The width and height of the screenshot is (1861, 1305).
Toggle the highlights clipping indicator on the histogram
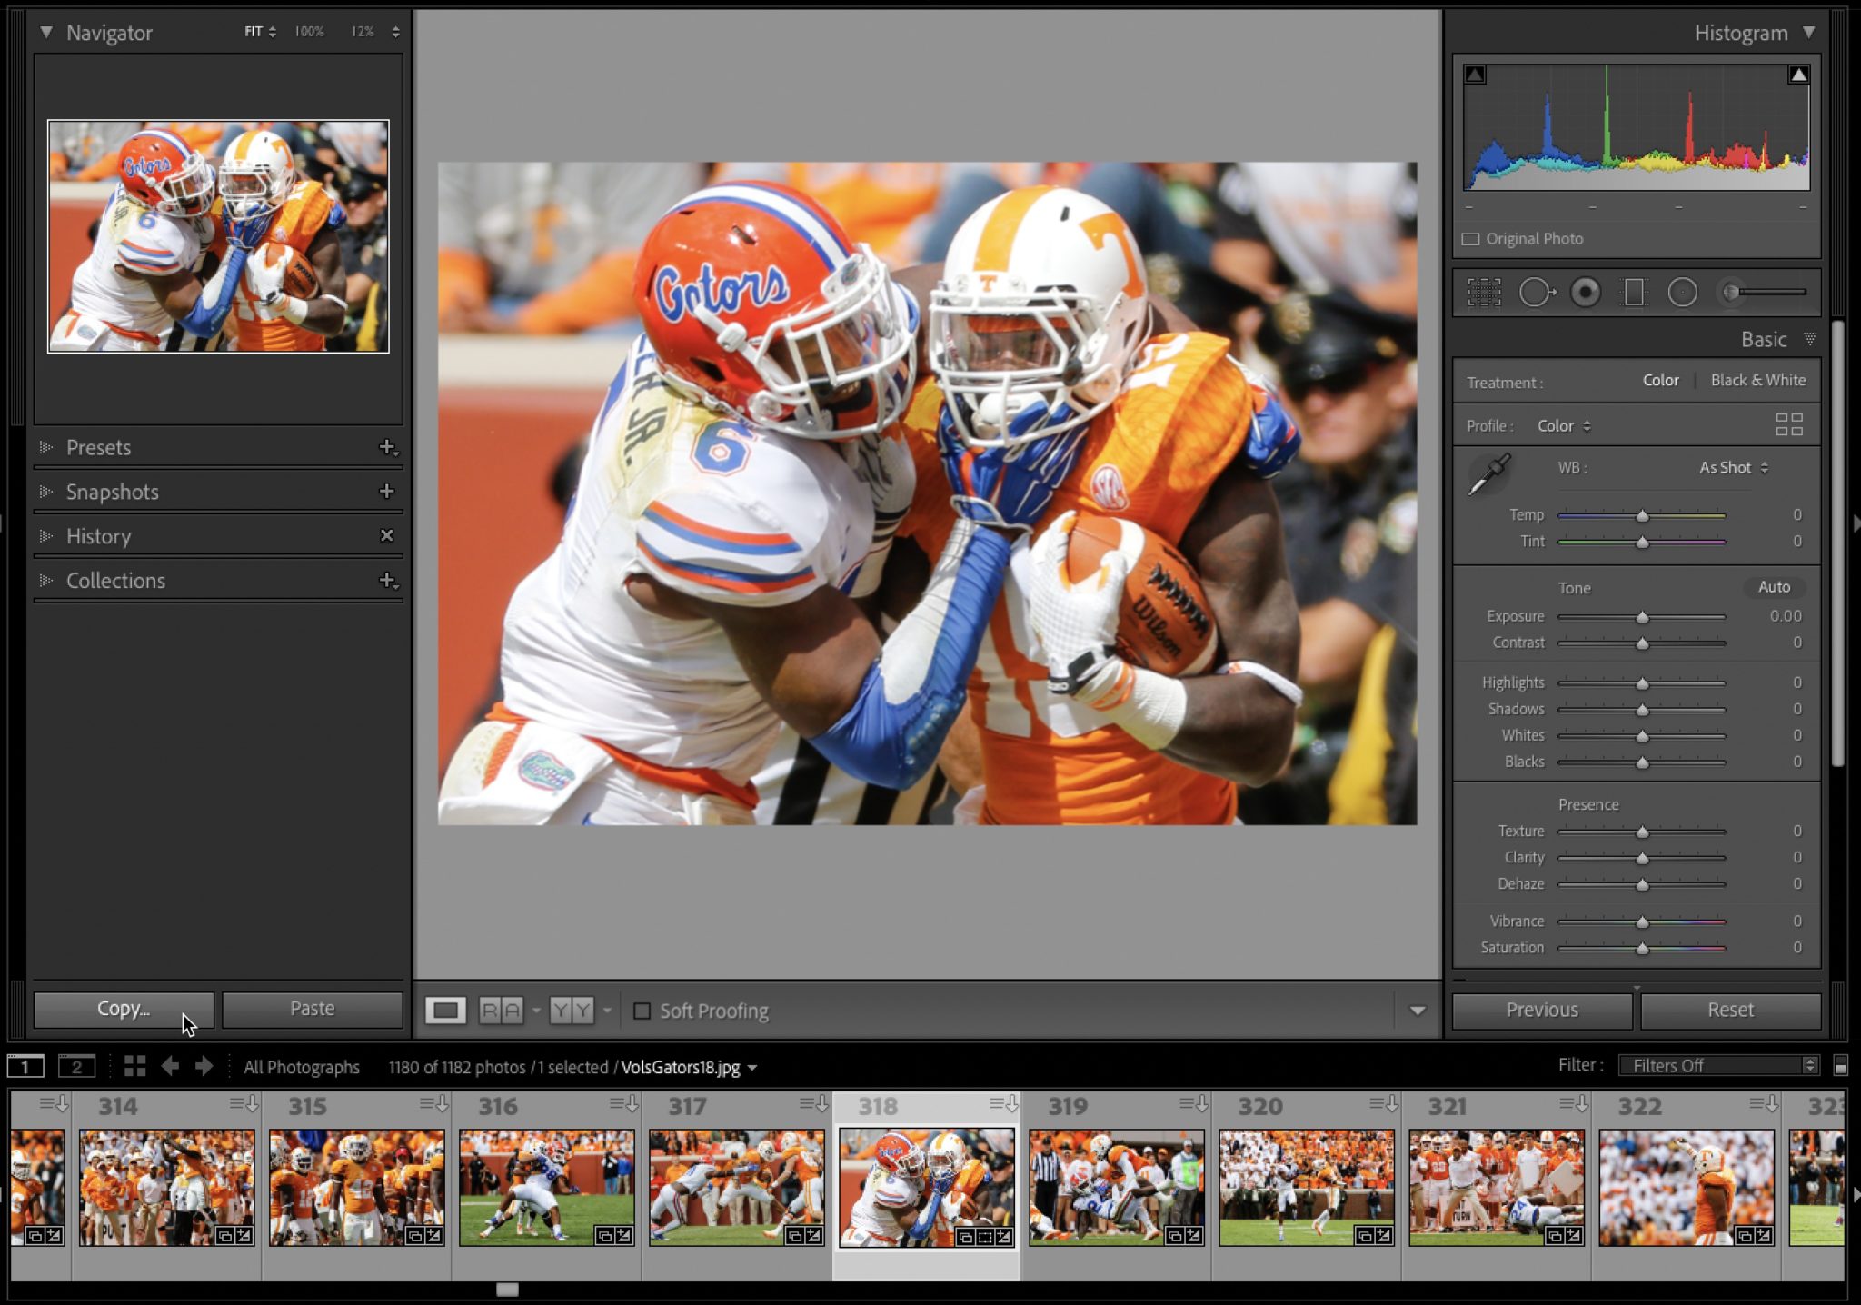point(1798,74)
